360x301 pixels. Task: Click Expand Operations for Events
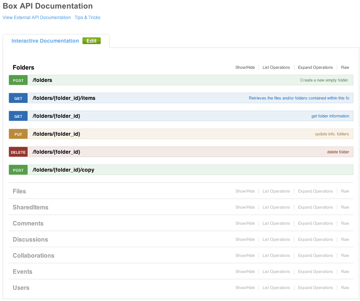point(315,272)
